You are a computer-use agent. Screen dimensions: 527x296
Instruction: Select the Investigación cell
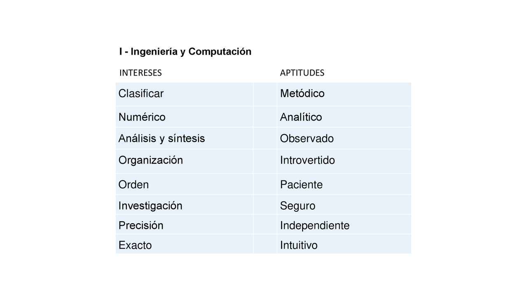(184, 204)
